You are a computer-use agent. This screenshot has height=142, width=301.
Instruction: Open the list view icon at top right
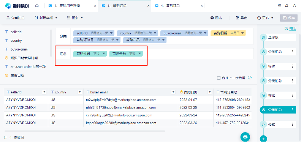pyautogui.click(x=279, y=6)
